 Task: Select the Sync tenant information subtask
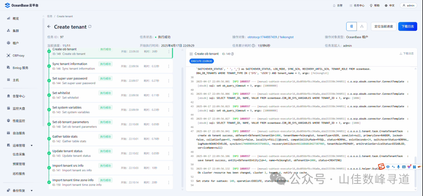(x=110, y=66)
